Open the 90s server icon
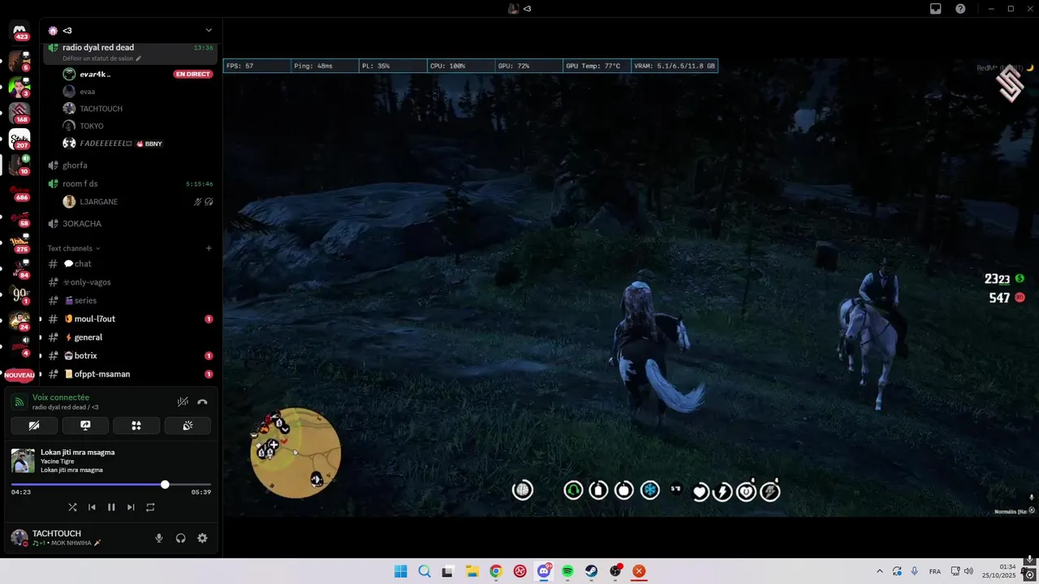1039x584 pixels. (20, 294)
